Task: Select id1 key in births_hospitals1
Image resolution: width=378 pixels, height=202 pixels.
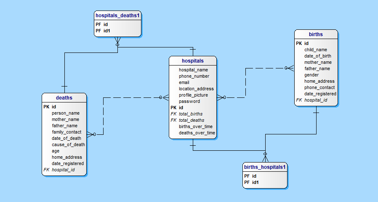Action: point(254,182)
